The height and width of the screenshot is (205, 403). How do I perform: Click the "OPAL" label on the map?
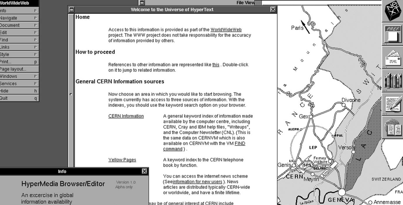(x=339, y=136)
